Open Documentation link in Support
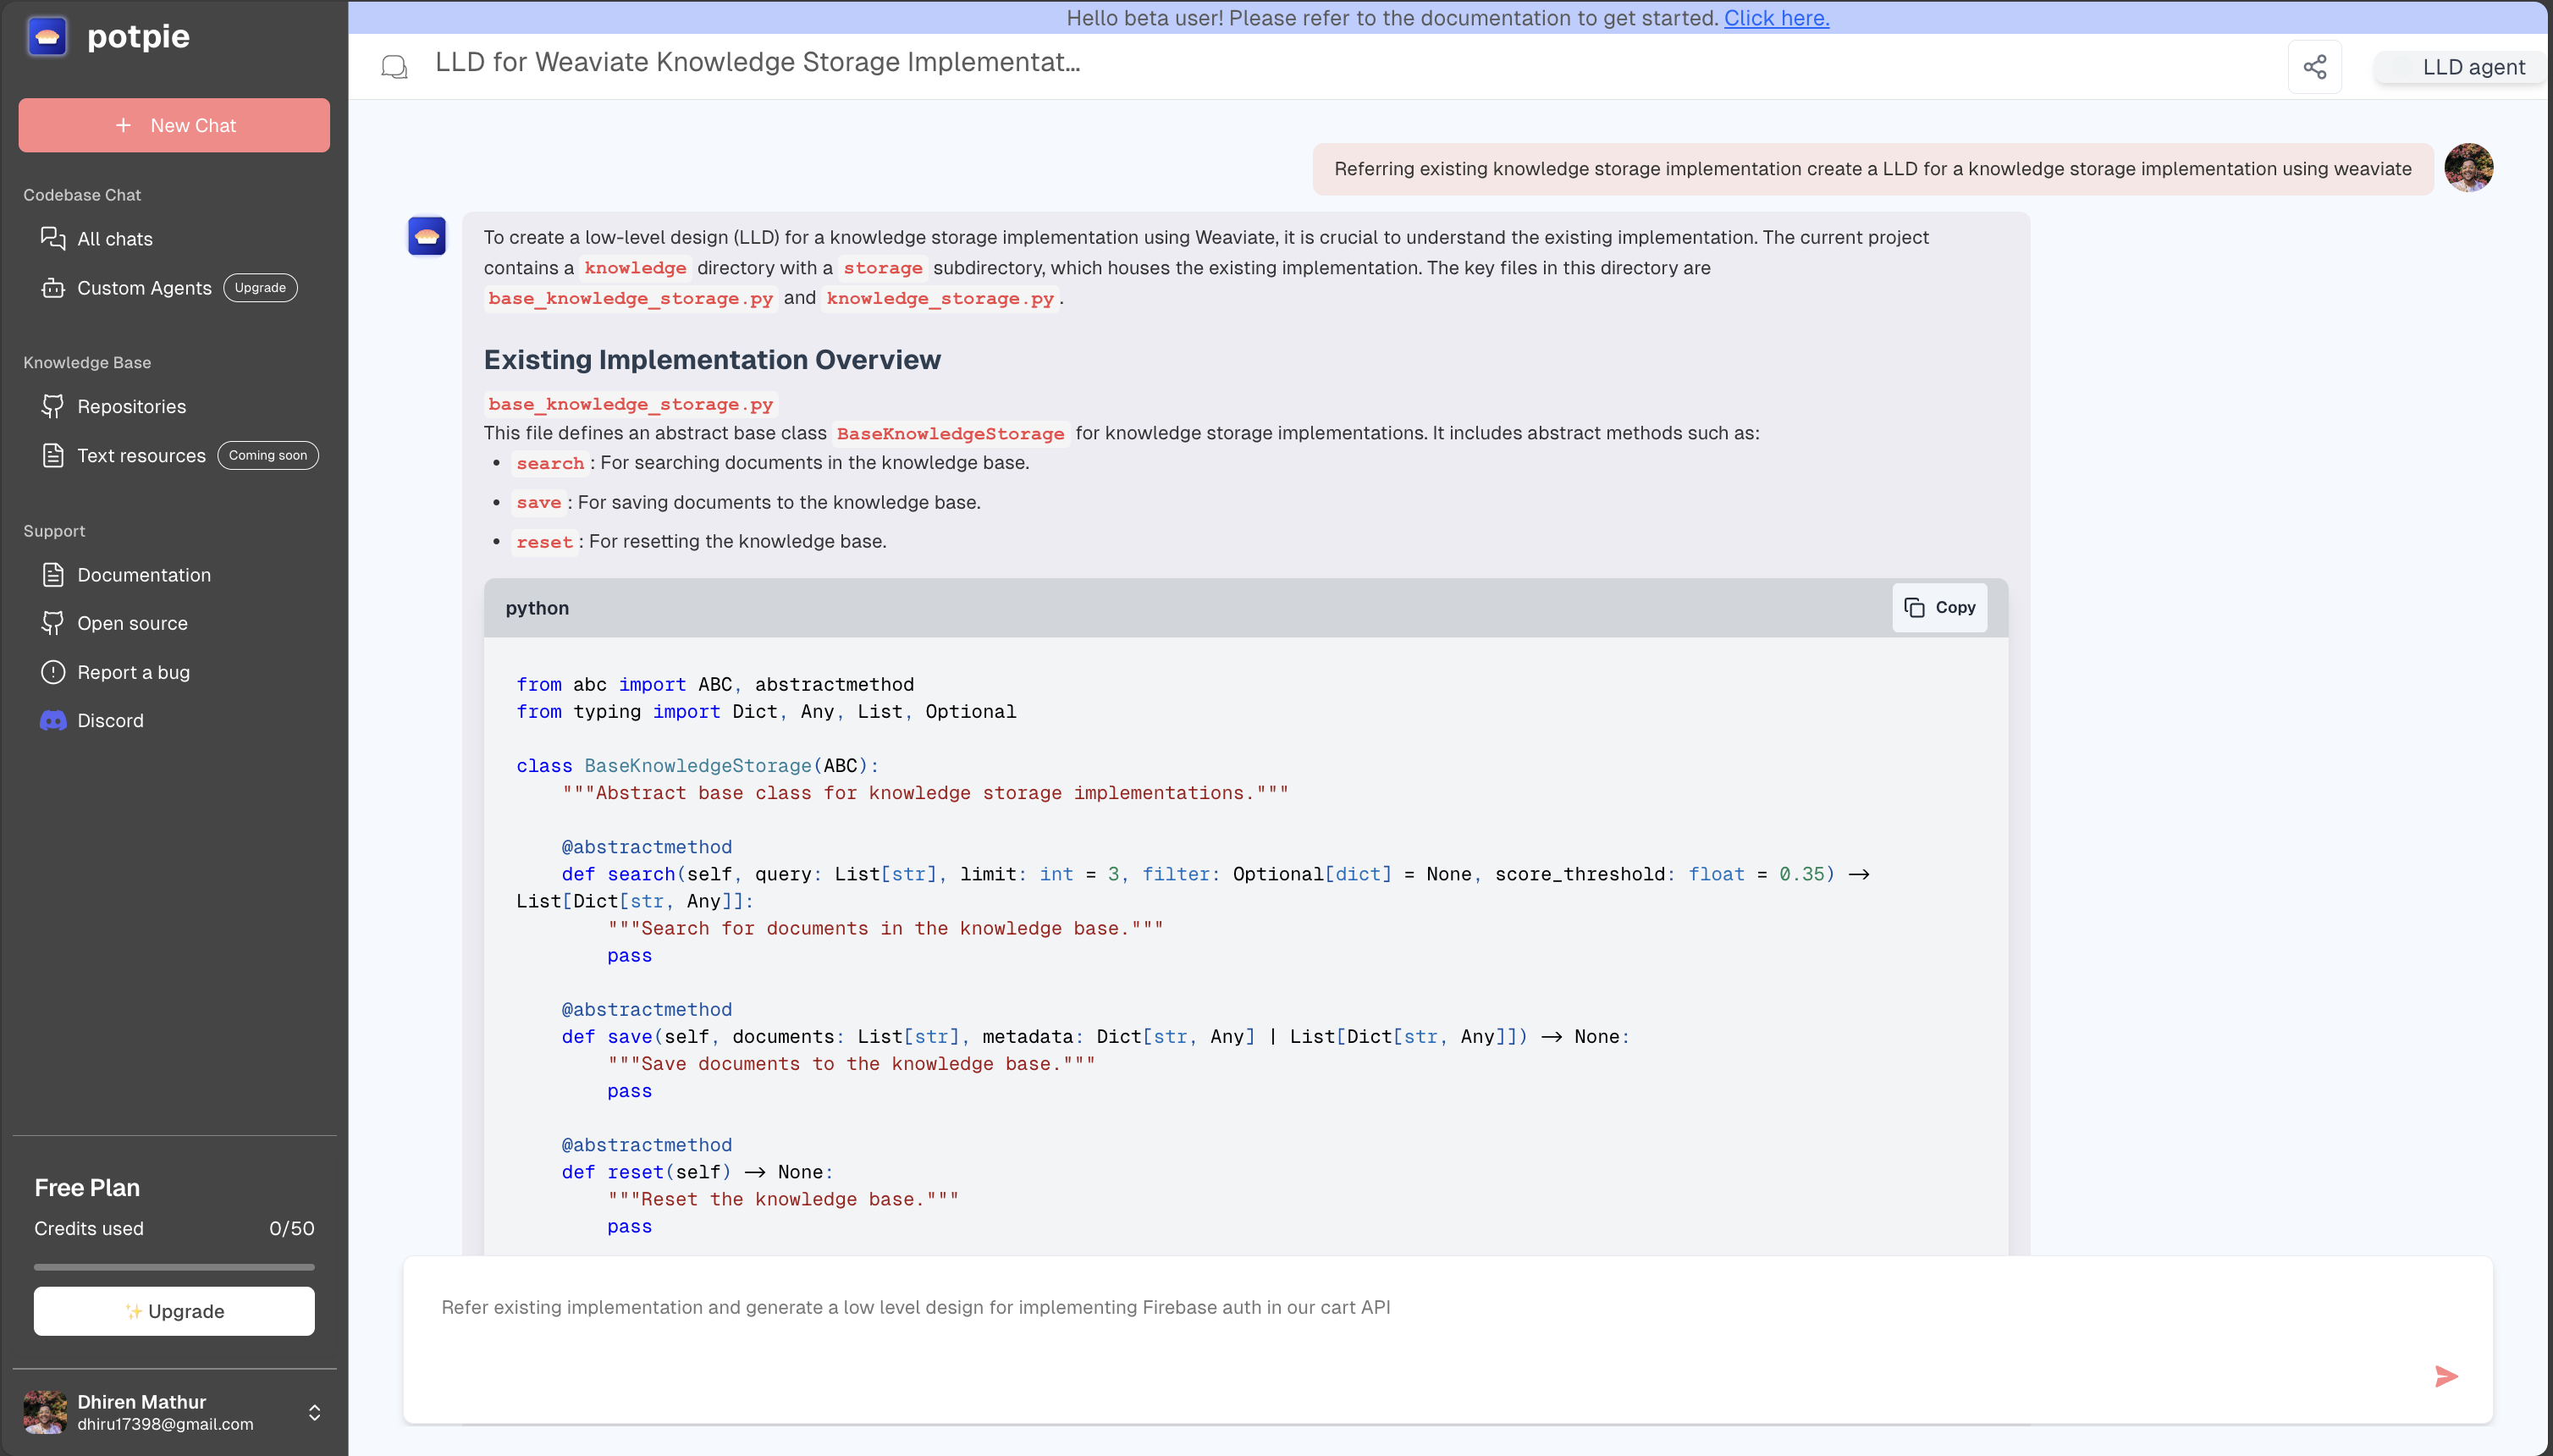 pyautogui.click(x=144, y=575)
